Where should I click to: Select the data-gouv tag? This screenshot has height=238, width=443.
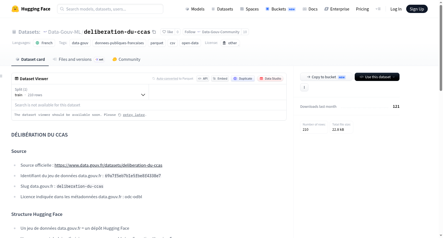80,43
